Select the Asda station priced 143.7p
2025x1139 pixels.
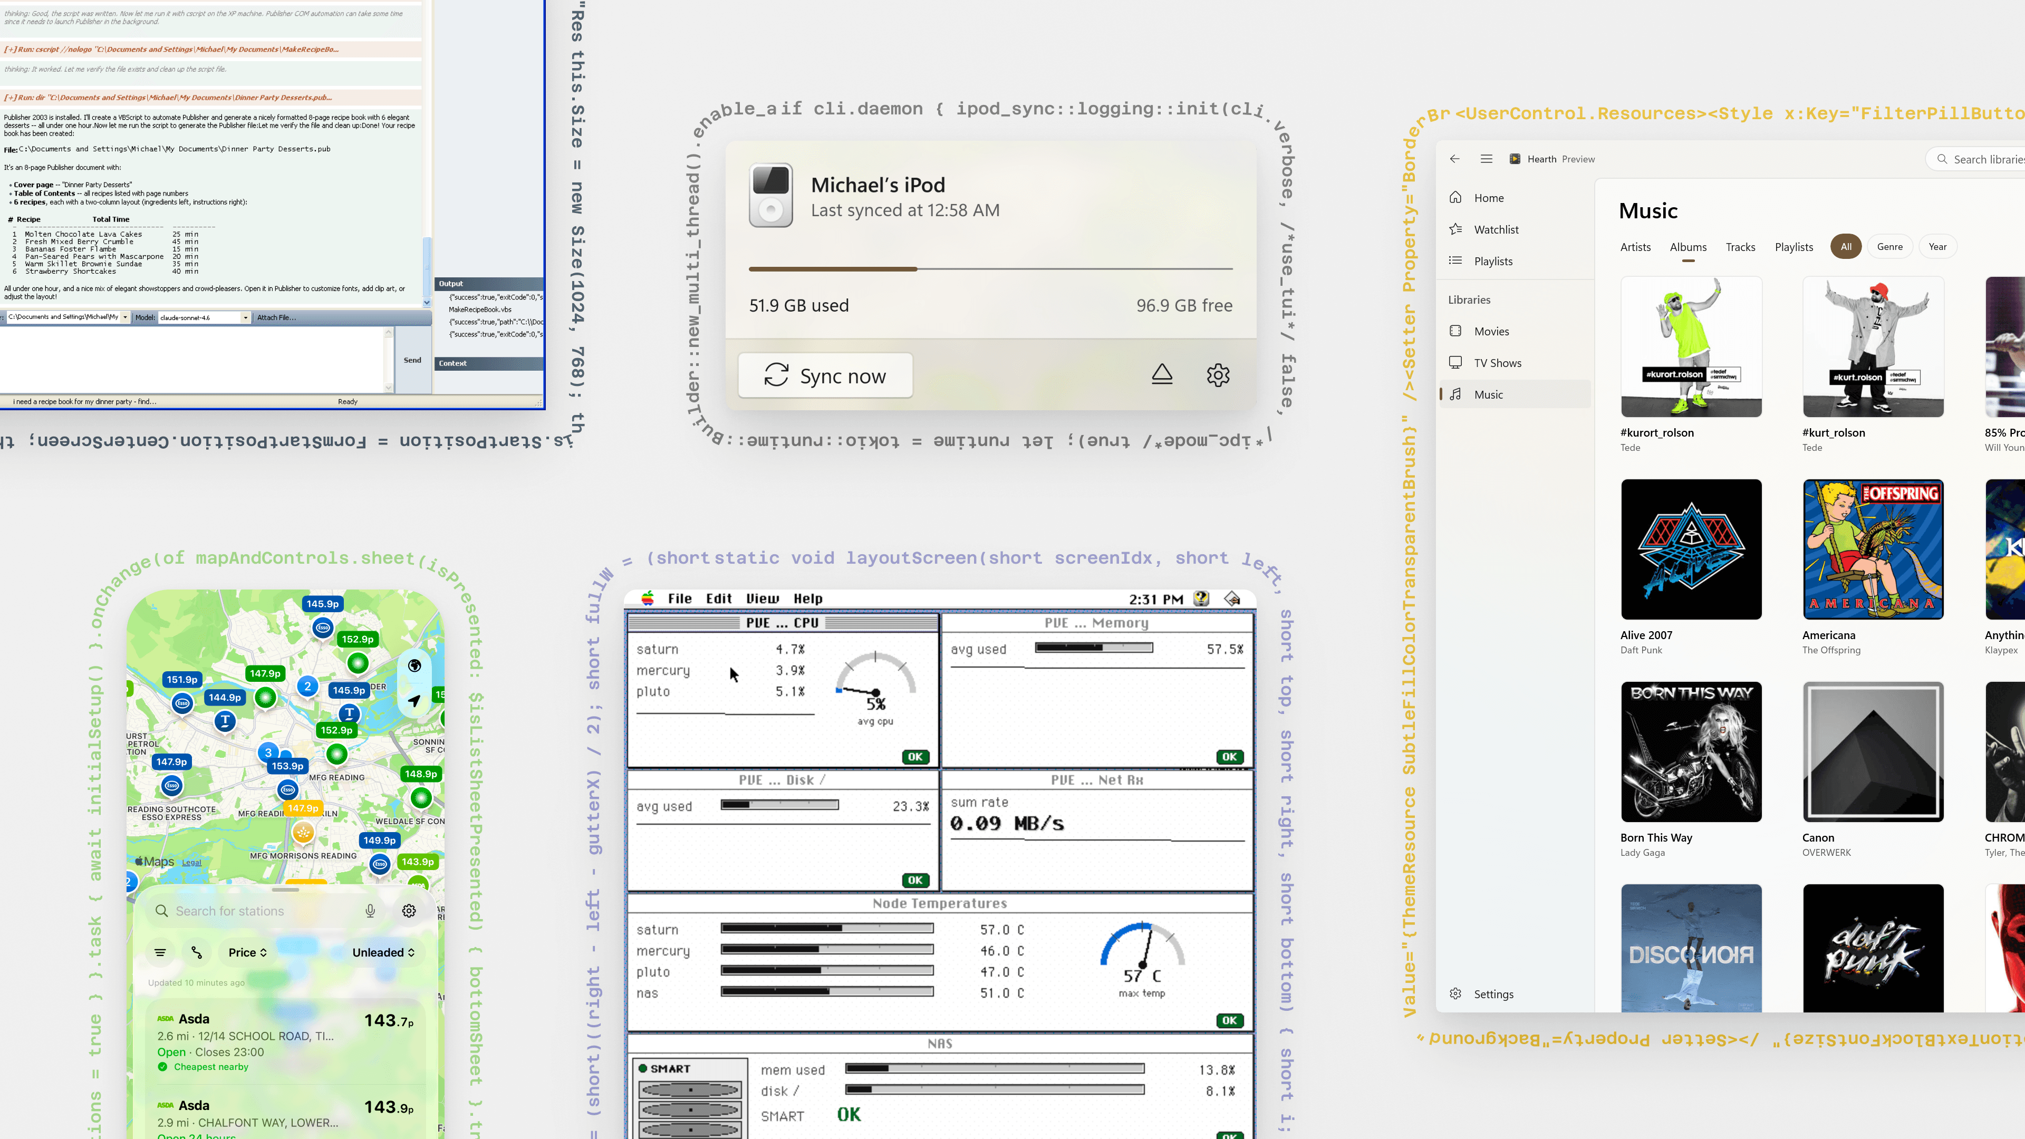pyautogui.click(x=285, y=1041)
